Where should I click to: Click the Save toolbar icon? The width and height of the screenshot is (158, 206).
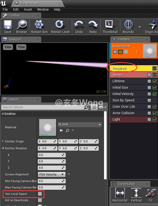[x=8, y=25]
